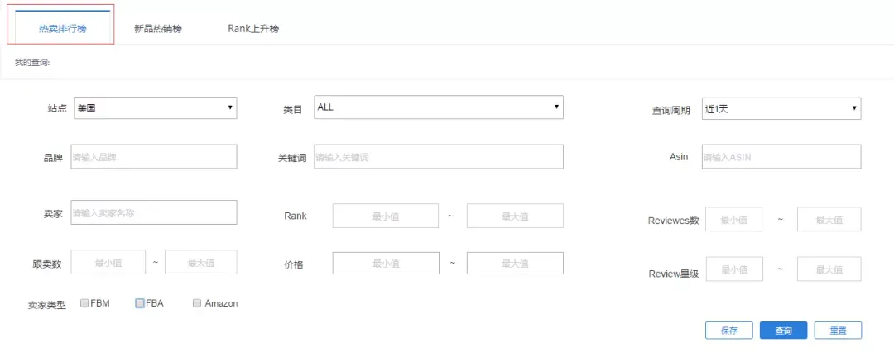The image size is (894, 352).
Task: Select the Reviewes数 最小值 field
Action: [733, 220]
